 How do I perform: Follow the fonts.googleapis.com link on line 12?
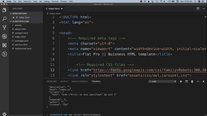click(x=150, y=70)
